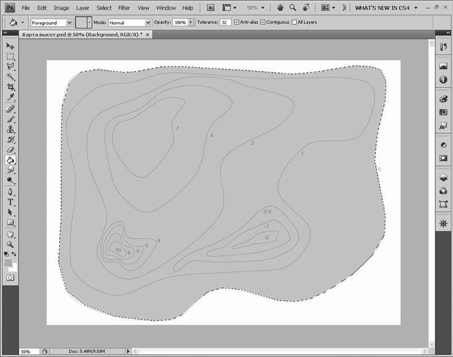The height and width of the screenshot is (357, 453).
Task: Uncheck the Contiguous option
Action: tap(263, 22)
